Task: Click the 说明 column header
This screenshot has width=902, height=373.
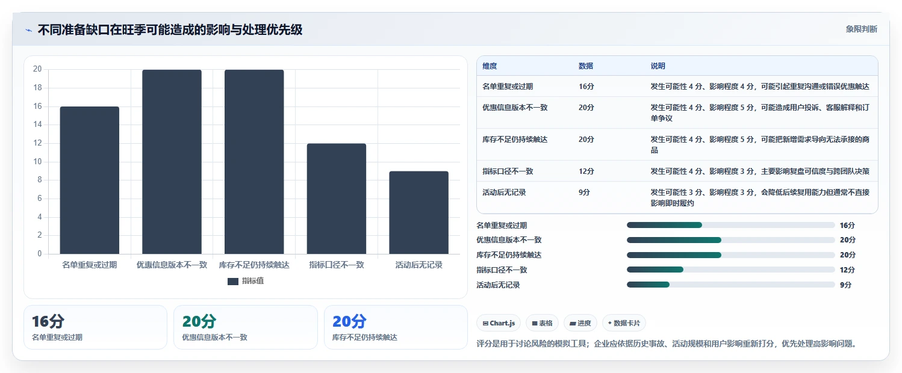Action: (x=658, y=66)
